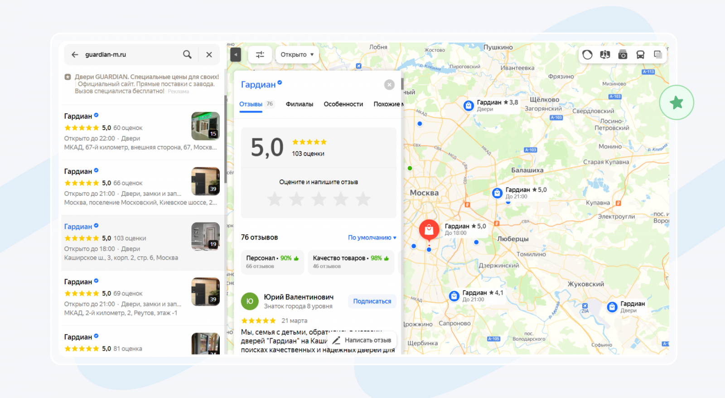Screen dimensions: 725x398
Task: Collapse the side panel with the dark arrow
Action: pos(236,54)
